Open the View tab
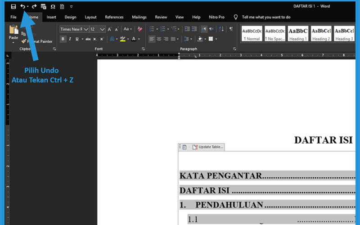The width and height of the screenshot is (360, 225). [180, 17]
